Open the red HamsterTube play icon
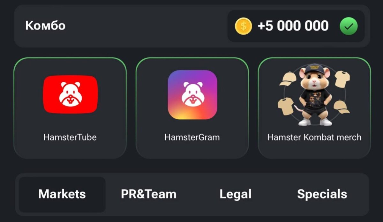This screenshot has height=222, width=383. tap(70, 94)
